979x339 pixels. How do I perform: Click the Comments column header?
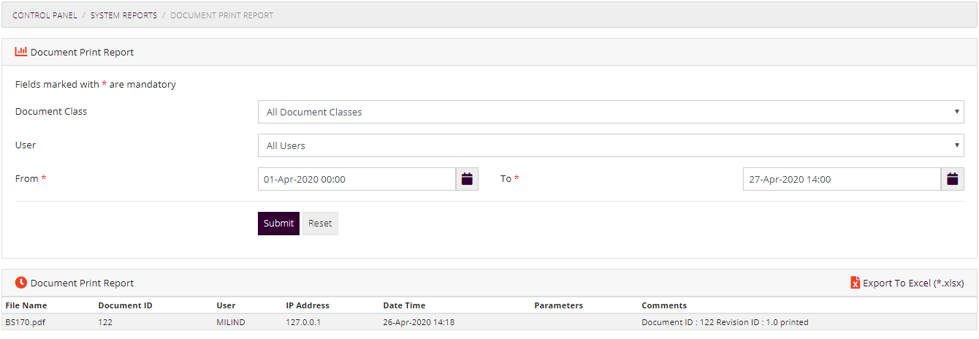tap(664, 305)
